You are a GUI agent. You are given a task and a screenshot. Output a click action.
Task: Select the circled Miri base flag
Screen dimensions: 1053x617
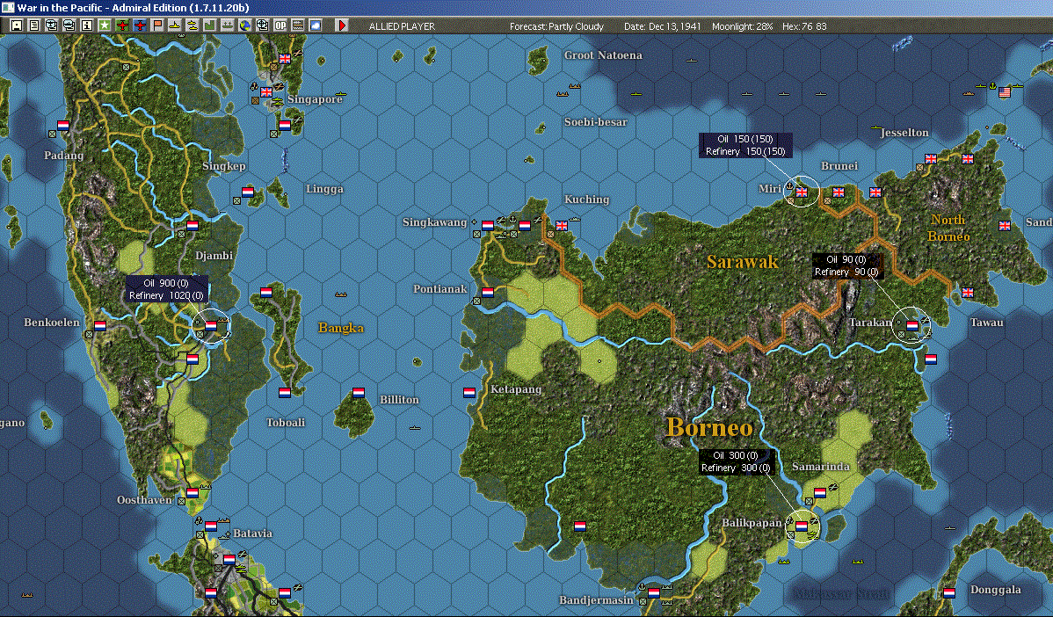[x=801, y=192]
